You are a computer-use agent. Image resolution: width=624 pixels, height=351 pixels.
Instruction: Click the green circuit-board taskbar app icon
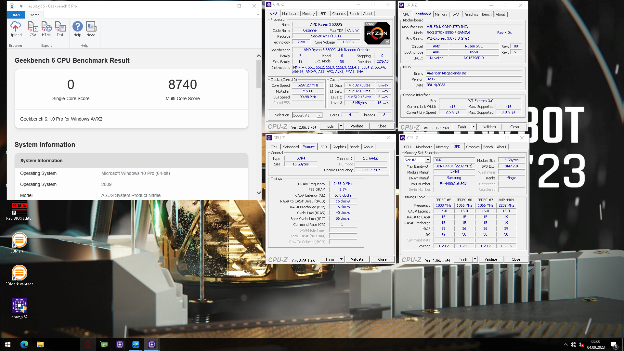tap(104, 344)
